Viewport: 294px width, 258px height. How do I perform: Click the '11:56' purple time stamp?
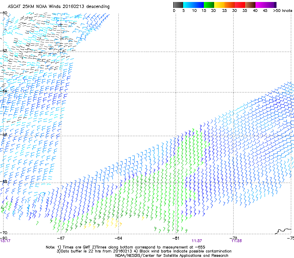coord(236,241)
